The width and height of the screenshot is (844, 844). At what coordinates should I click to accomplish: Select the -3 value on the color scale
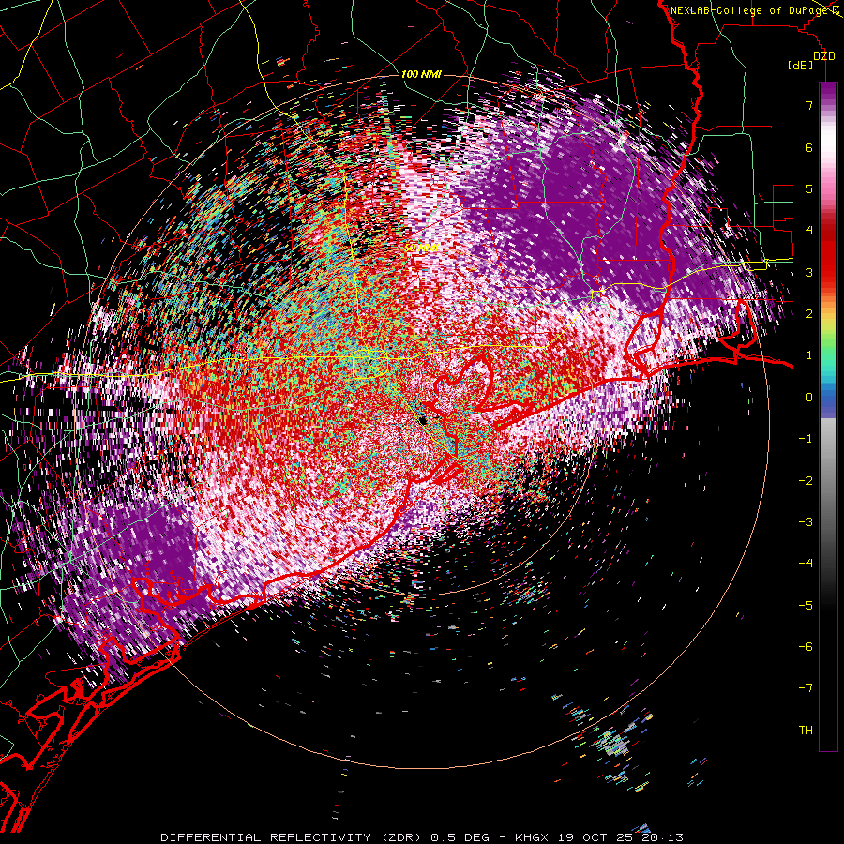[806, 521]
